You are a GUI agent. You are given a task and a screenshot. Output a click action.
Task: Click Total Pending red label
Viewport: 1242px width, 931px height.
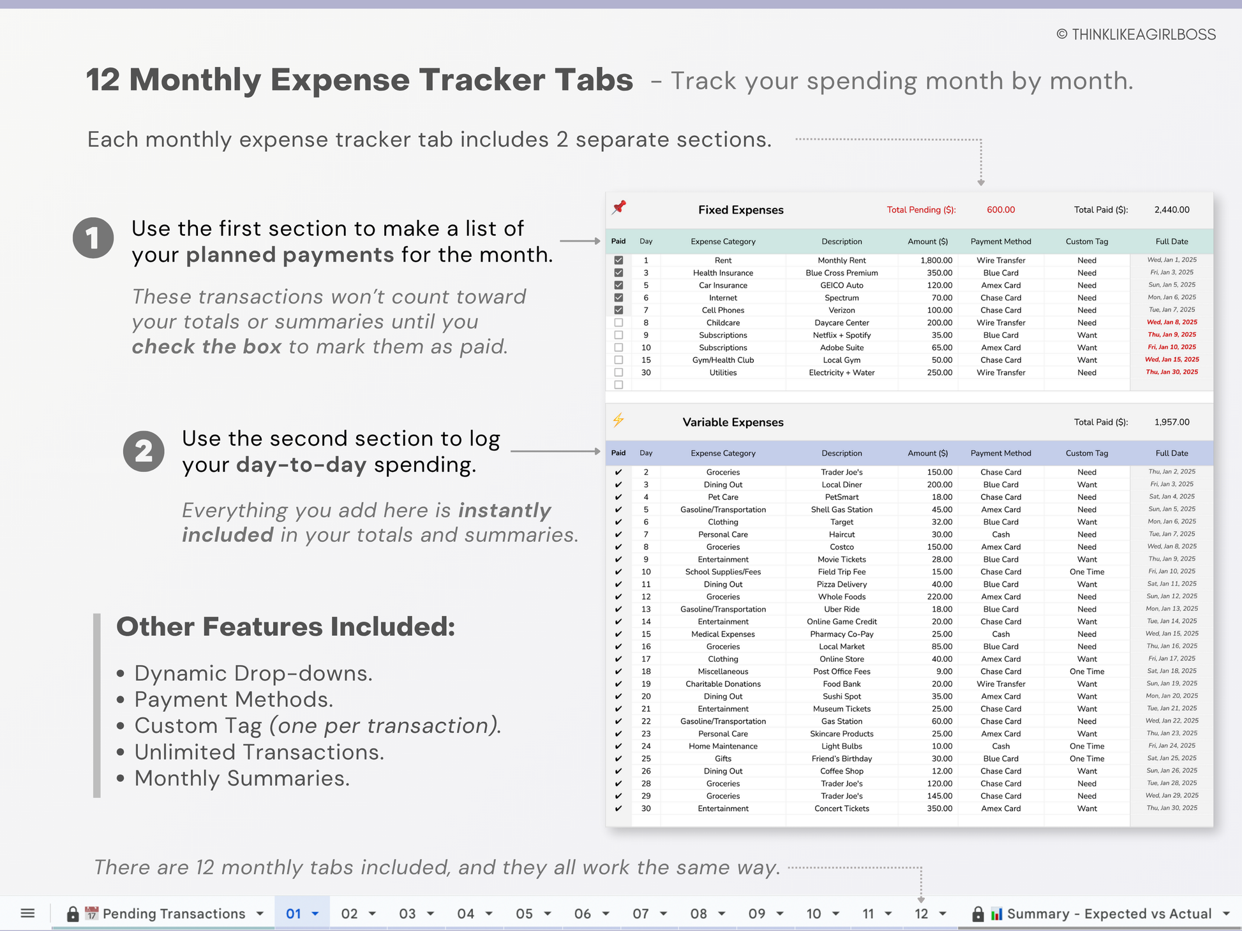click(x=921, y=210)
